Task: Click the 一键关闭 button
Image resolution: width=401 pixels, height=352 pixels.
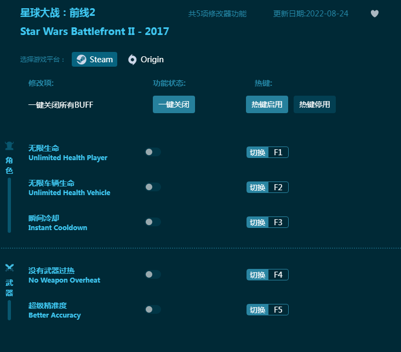Action: pyautogui.click(x=174, y=104)
